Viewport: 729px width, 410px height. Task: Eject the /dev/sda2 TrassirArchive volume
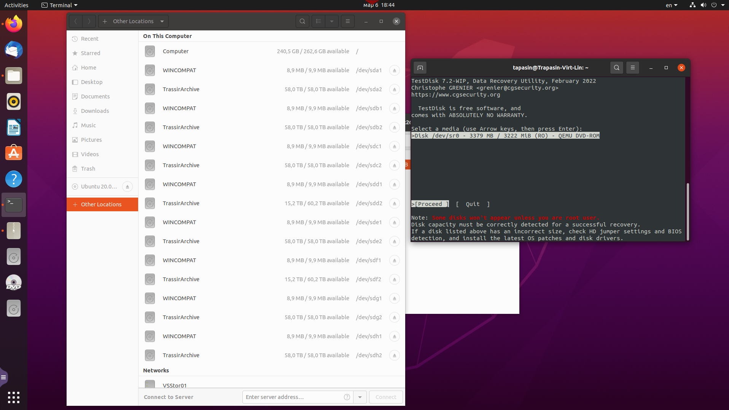click(x=395, y=89)
